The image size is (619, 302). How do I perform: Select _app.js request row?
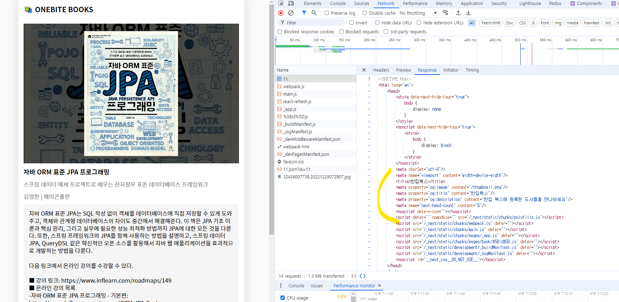pos(316,109)
